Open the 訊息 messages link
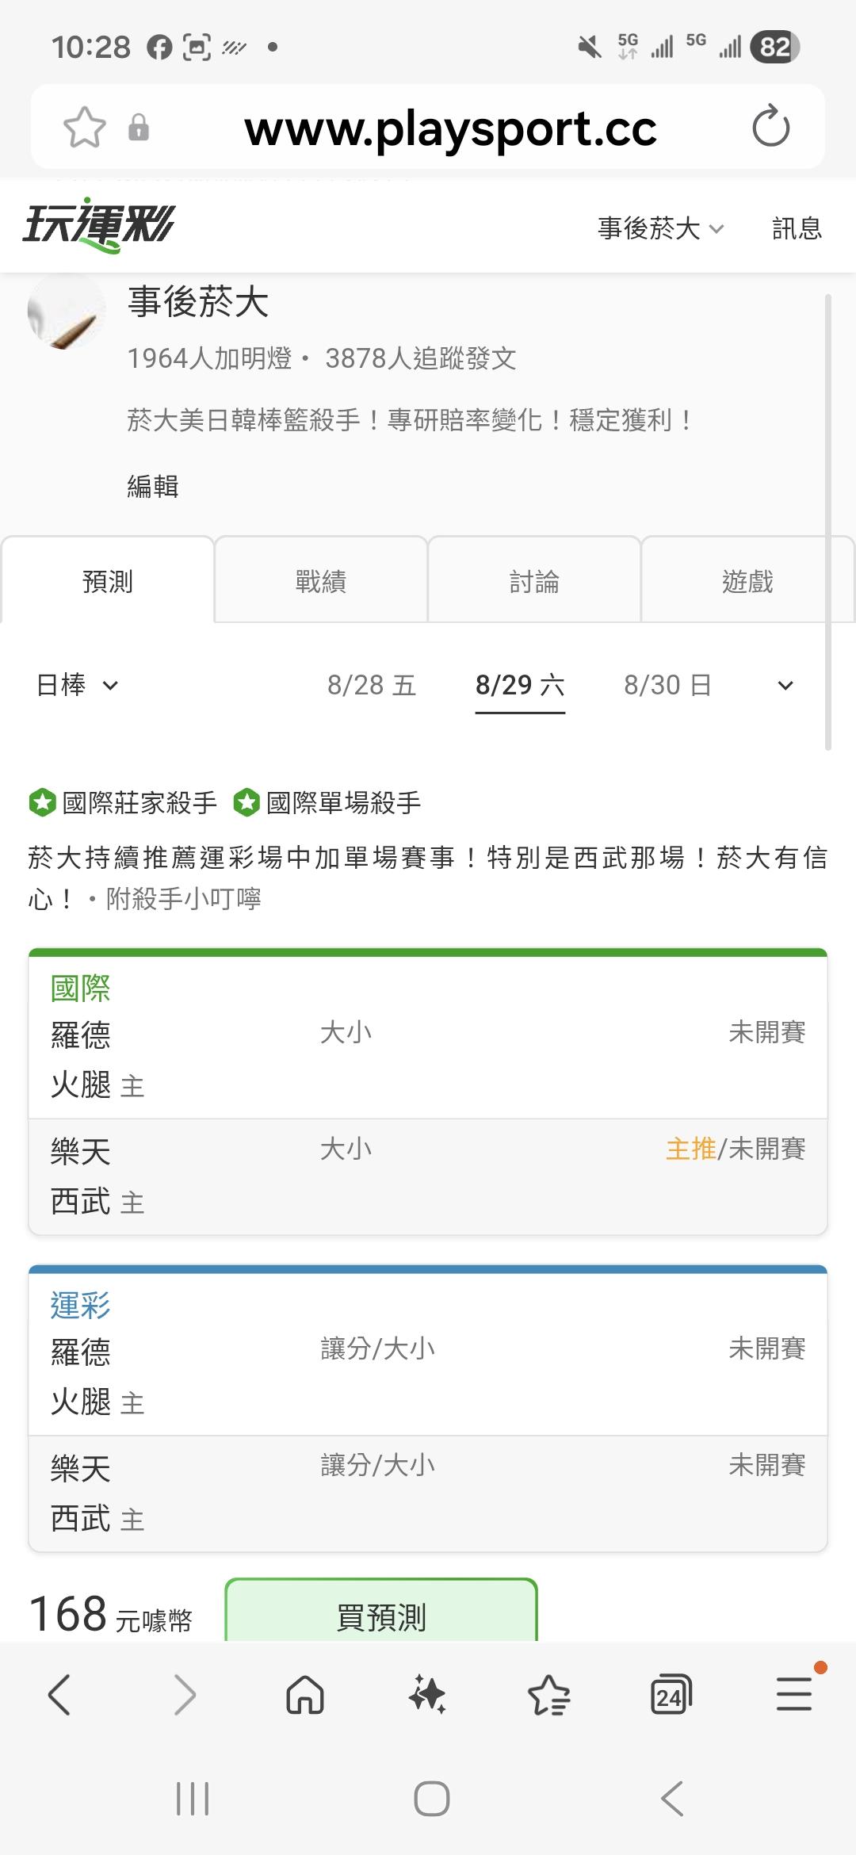This screenshot has height=1855, width=856. 797,228
